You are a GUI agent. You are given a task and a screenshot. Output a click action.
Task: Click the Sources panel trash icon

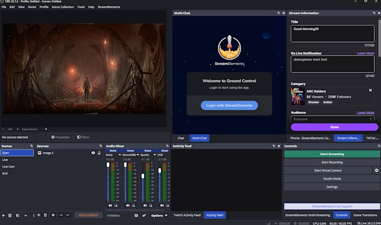45,215
